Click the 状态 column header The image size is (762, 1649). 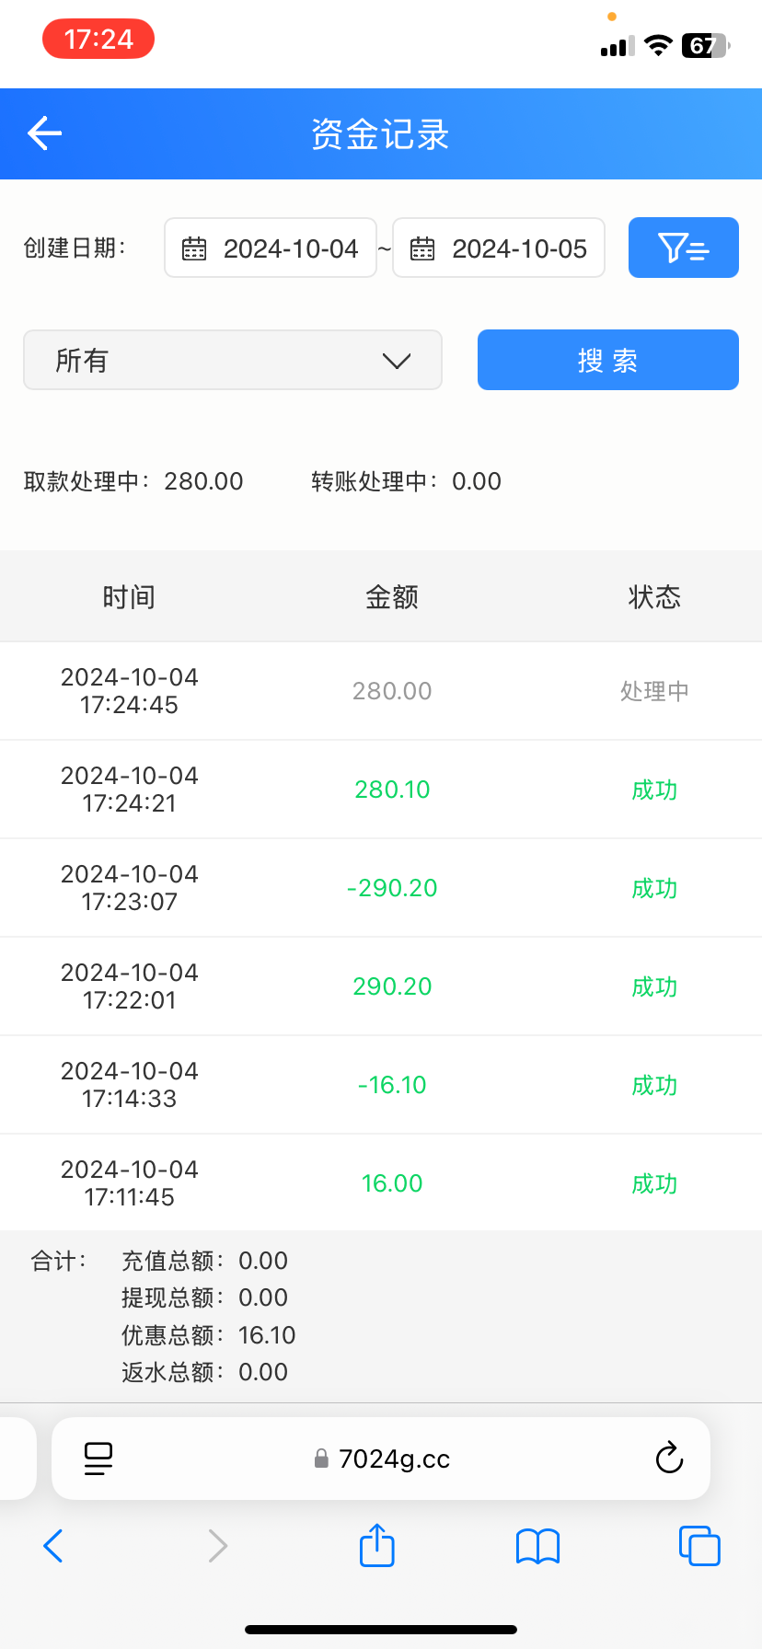pyautogui.click(x=654, y=597)
